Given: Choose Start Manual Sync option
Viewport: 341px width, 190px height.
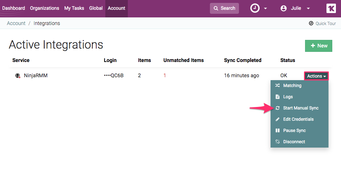Looking at the screenshot, I should [x=300, y=108].
